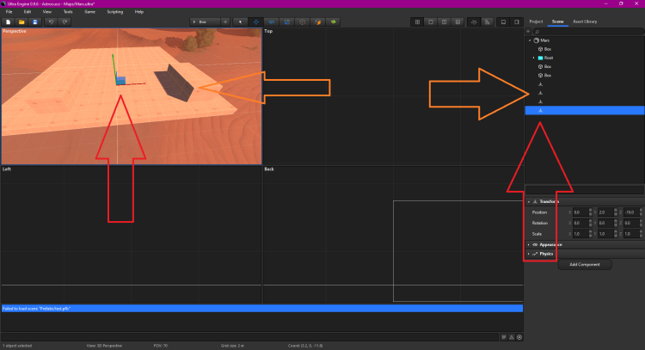Toggle the side panel visibility button
The image size is (645, 350).
518,21
